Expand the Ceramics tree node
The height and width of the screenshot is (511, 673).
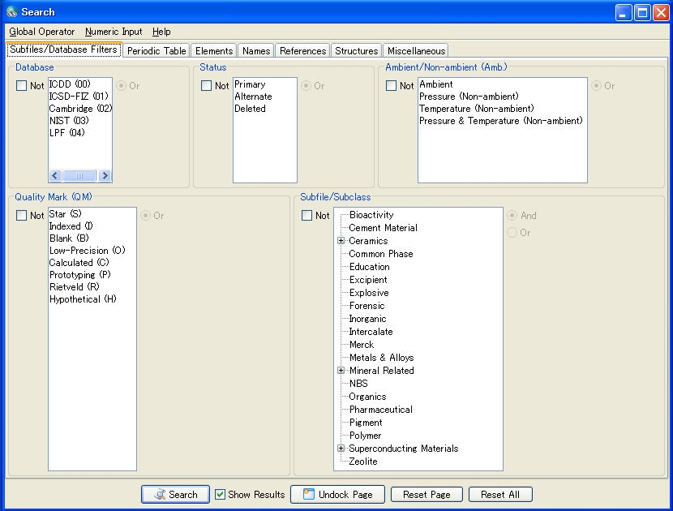pos(341,241)
